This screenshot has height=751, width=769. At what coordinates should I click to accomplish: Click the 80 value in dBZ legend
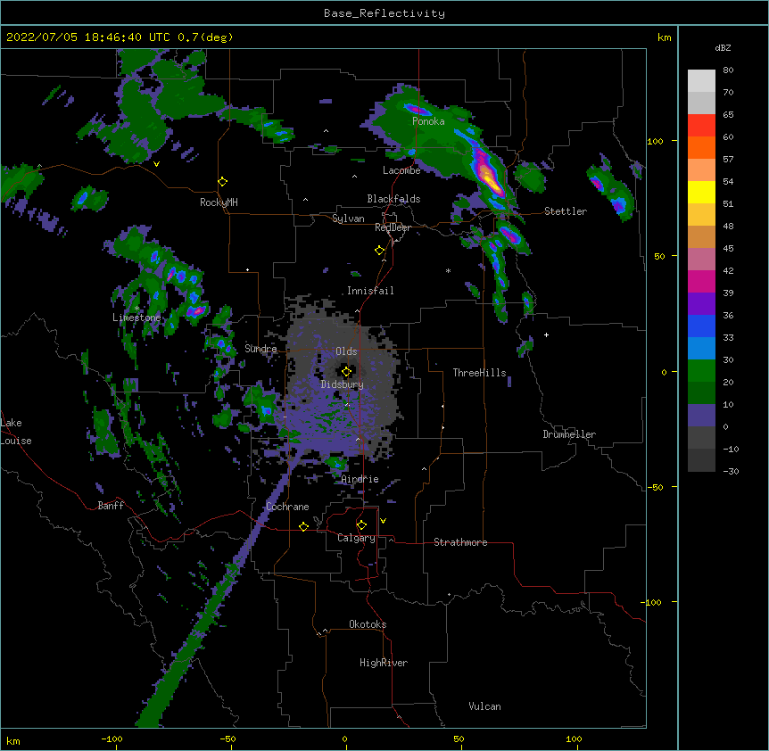(728, 70)
